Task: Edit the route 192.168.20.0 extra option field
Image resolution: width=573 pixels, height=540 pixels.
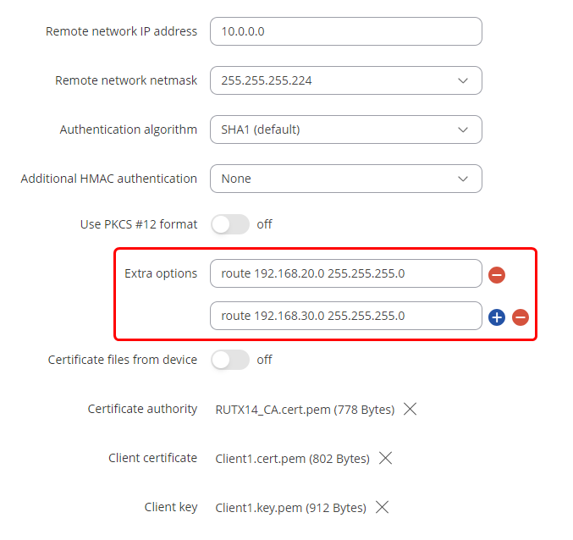Action: point(345,273)
